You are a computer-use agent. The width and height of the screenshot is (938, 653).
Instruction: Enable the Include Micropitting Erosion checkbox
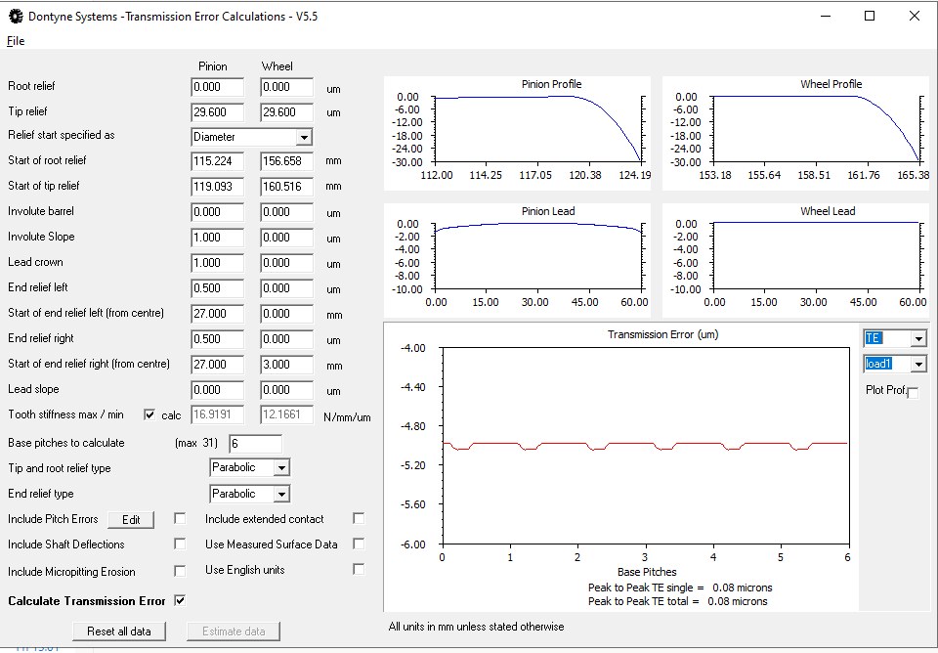(x=180, y=571)
